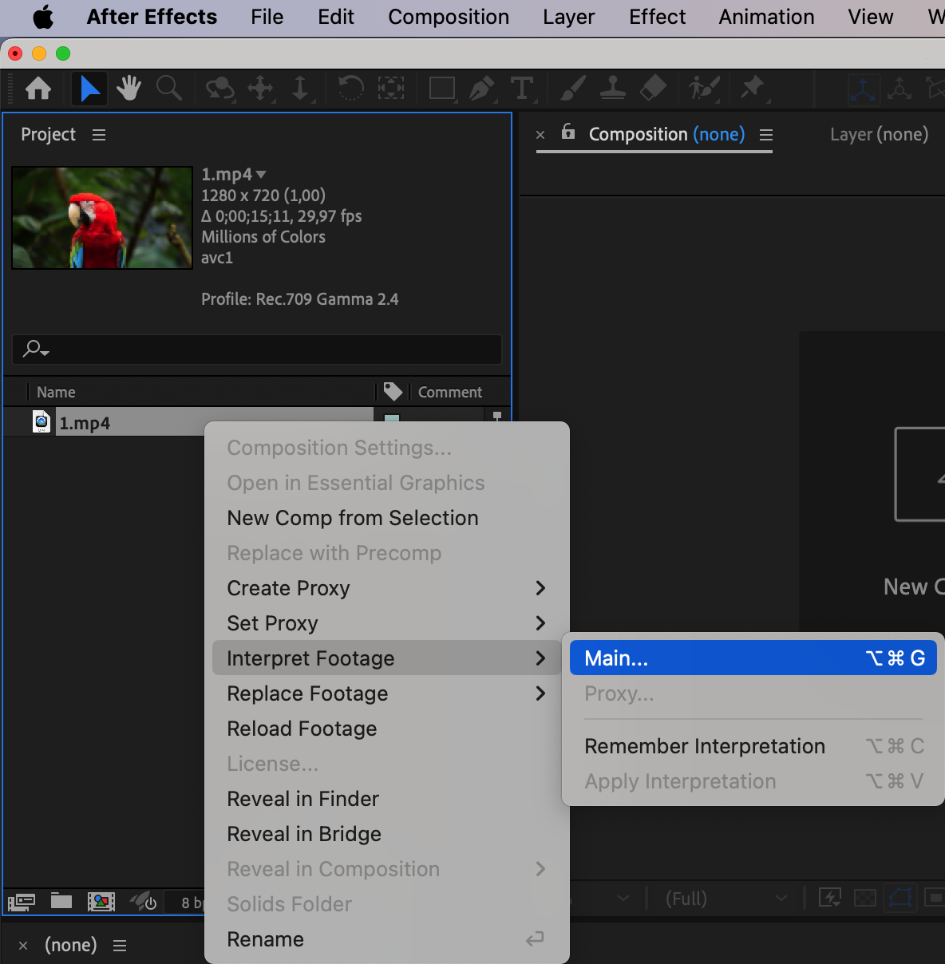Choose the Type tool
This screenshot has width=945, height=964.
pos(522,89)
